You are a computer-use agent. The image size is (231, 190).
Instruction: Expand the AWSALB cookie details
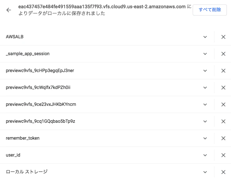[205, 37]
